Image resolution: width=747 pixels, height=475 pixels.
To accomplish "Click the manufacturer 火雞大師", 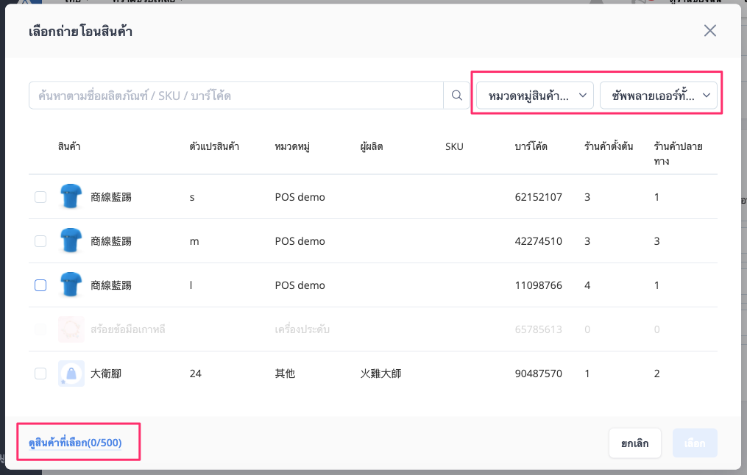I will [x=380, y=374].
